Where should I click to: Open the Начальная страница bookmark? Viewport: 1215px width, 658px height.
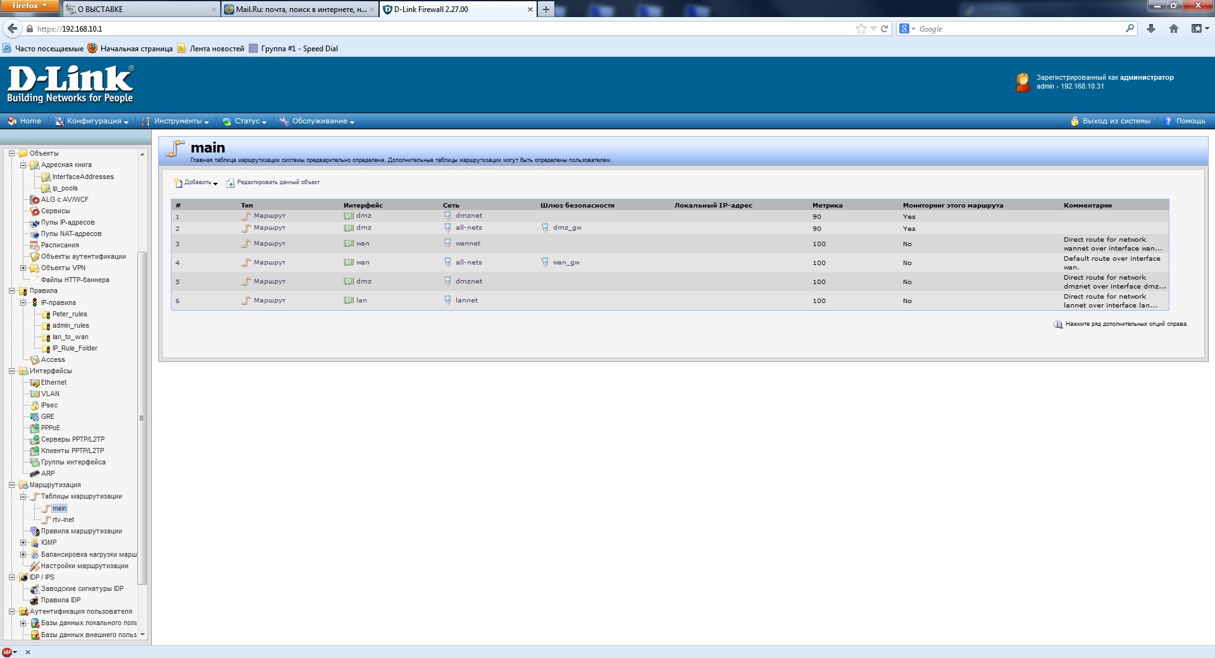click(130, 49)
